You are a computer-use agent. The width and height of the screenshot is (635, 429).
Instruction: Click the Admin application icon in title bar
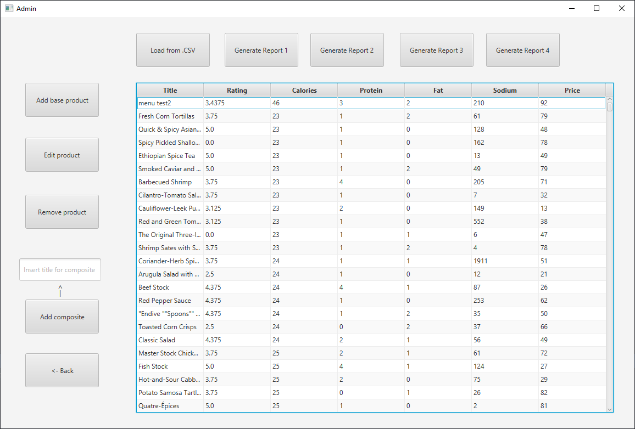(x=8, y=8)
